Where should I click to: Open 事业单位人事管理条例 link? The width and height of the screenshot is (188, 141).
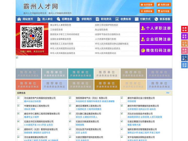point(61,25)
